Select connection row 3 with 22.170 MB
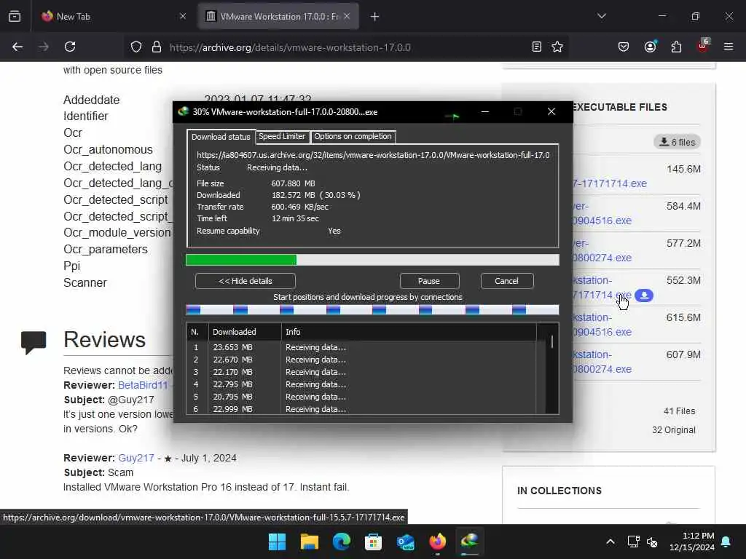This screenshot has width=746, height=559. [361, 372]
